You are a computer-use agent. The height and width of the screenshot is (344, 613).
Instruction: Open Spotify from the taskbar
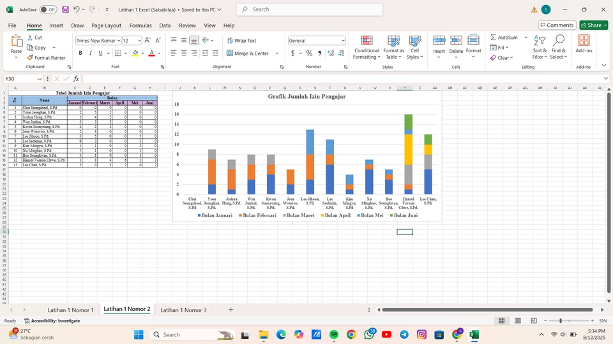click(334, 334)
